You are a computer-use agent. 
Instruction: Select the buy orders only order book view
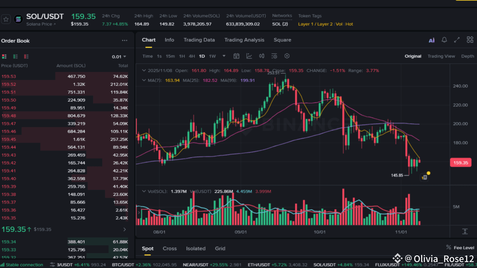click(15, 57)
